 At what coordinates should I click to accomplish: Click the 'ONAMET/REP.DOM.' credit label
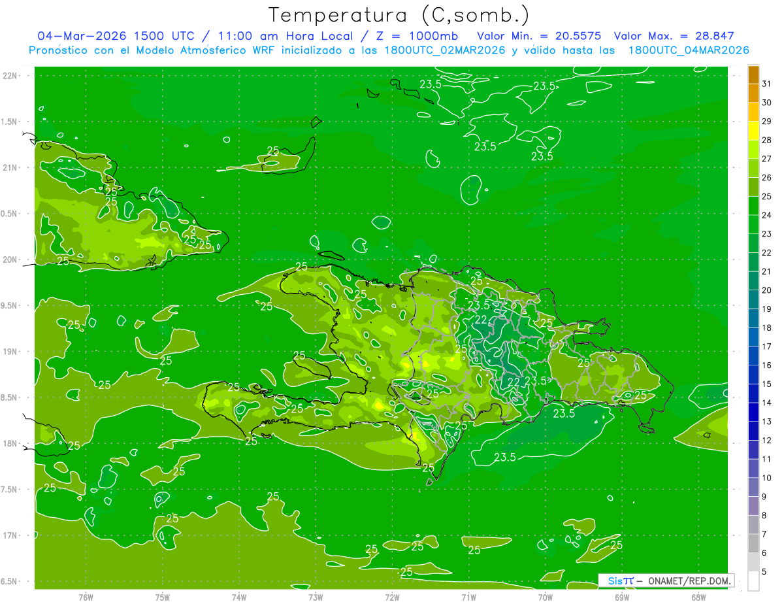pyautogui.click(x=690, y=581)
